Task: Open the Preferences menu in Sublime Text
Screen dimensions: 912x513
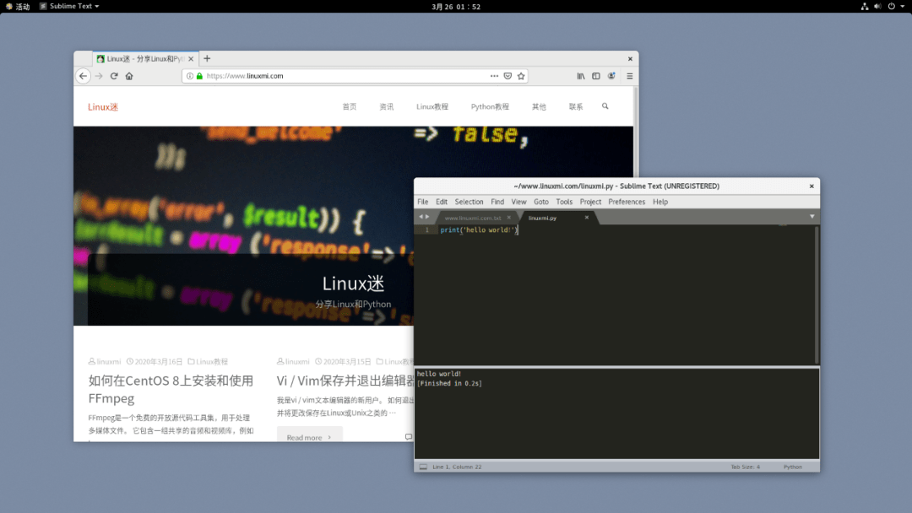Action: [627, 202]
